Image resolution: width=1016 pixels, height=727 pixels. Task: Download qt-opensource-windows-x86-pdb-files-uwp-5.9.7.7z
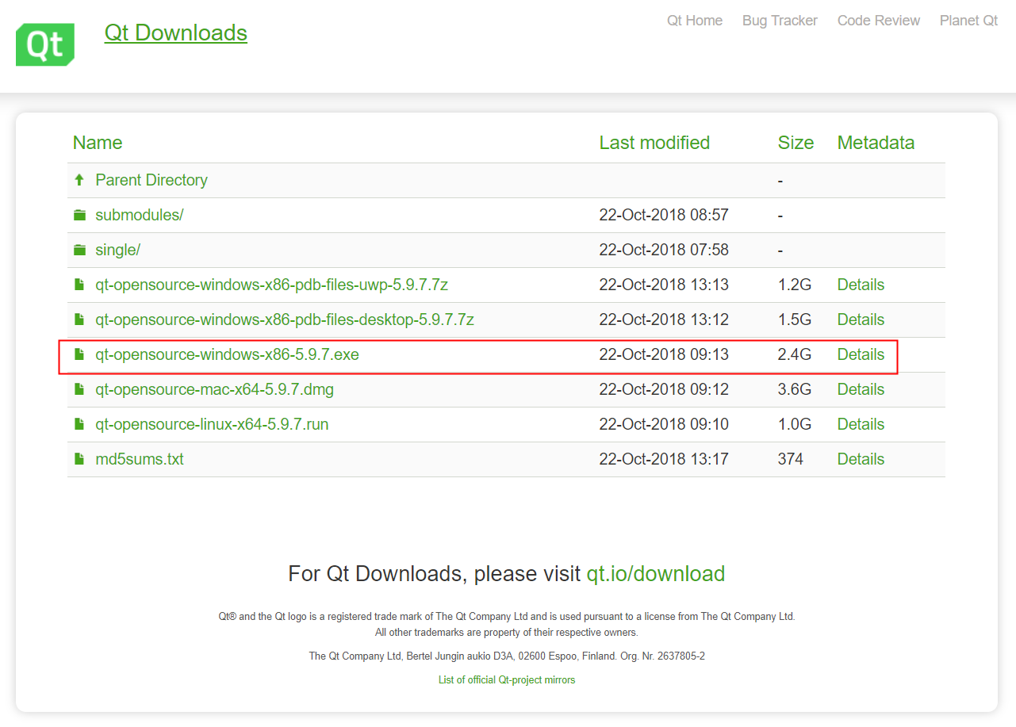click(x=272, y=285)
